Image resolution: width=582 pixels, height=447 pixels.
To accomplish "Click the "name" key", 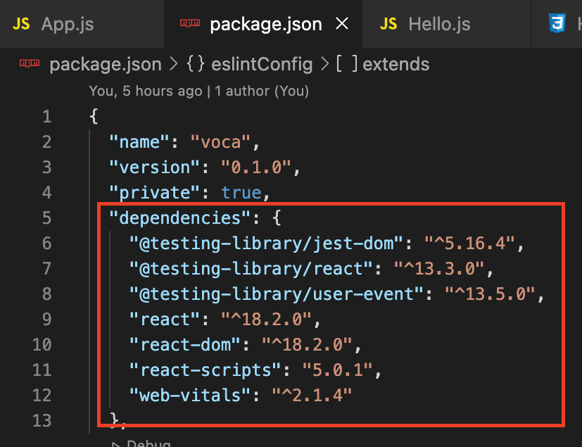I will 139,142.
